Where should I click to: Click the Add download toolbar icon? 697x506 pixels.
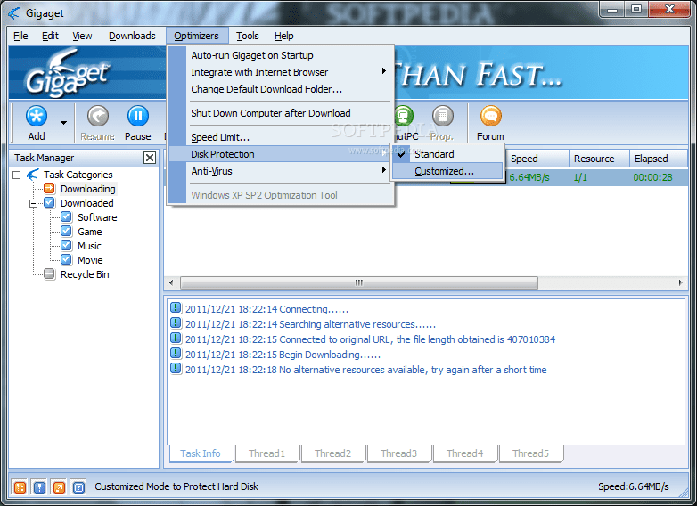36,117
